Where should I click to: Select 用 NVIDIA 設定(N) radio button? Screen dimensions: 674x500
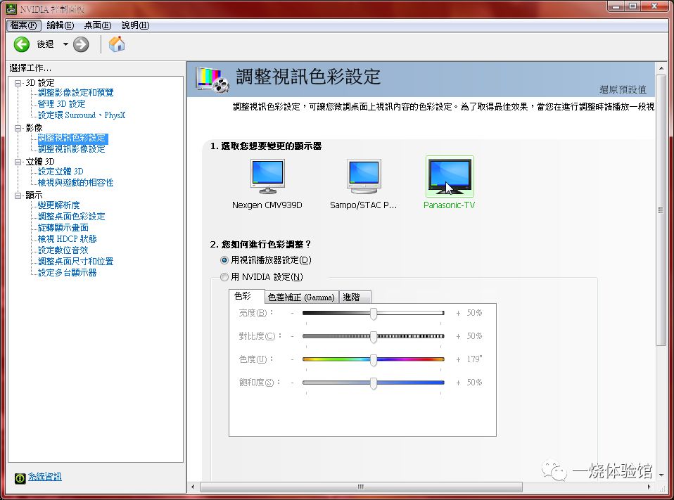point(224,277)
